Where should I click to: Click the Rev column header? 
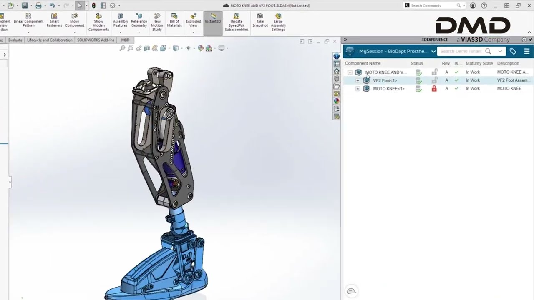point(446,63)
